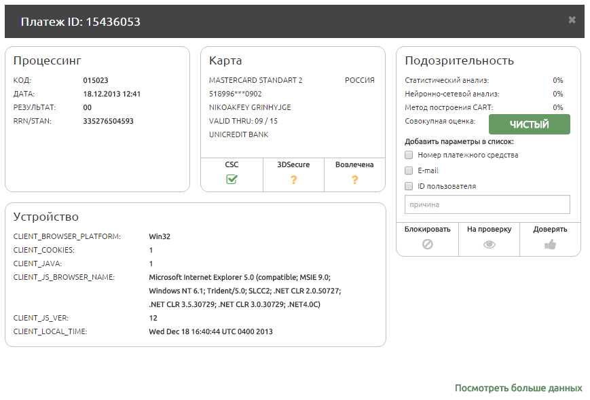Viewport: 590px width, 400px height.
Task: Click the Платеж ID header title
Action: pos(81,22)
